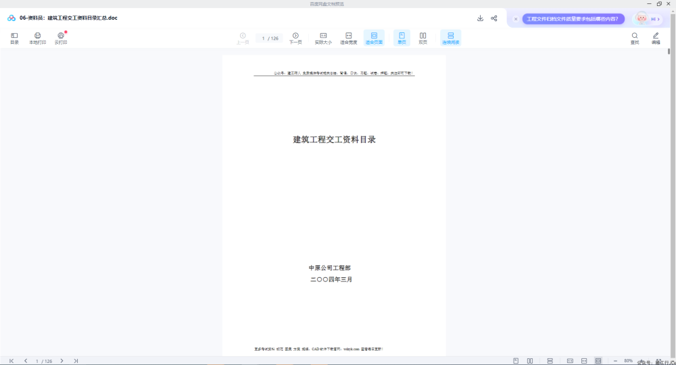This screenshot has height=365, width=676.
Task: Minimize the document preview window
Action: (649, 4)
